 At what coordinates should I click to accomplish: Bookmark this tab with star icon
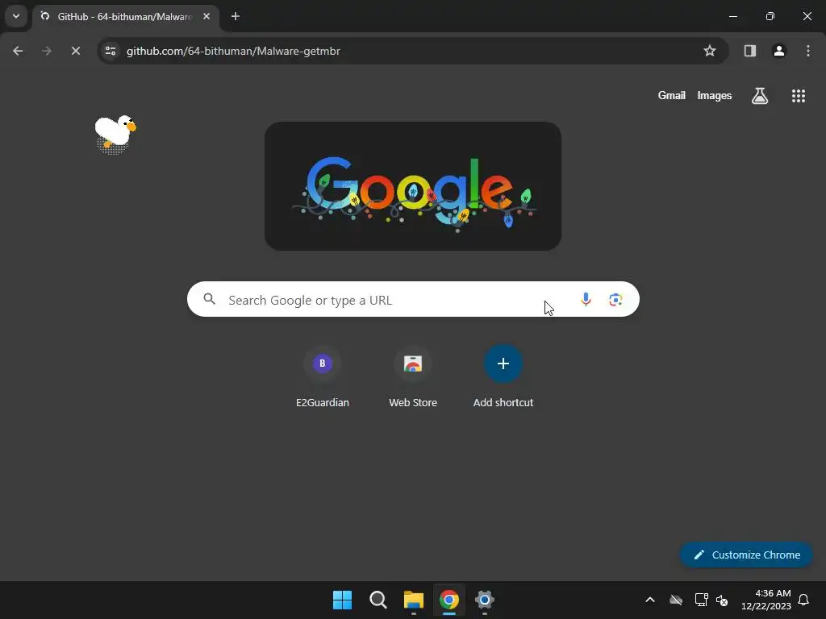710,51
